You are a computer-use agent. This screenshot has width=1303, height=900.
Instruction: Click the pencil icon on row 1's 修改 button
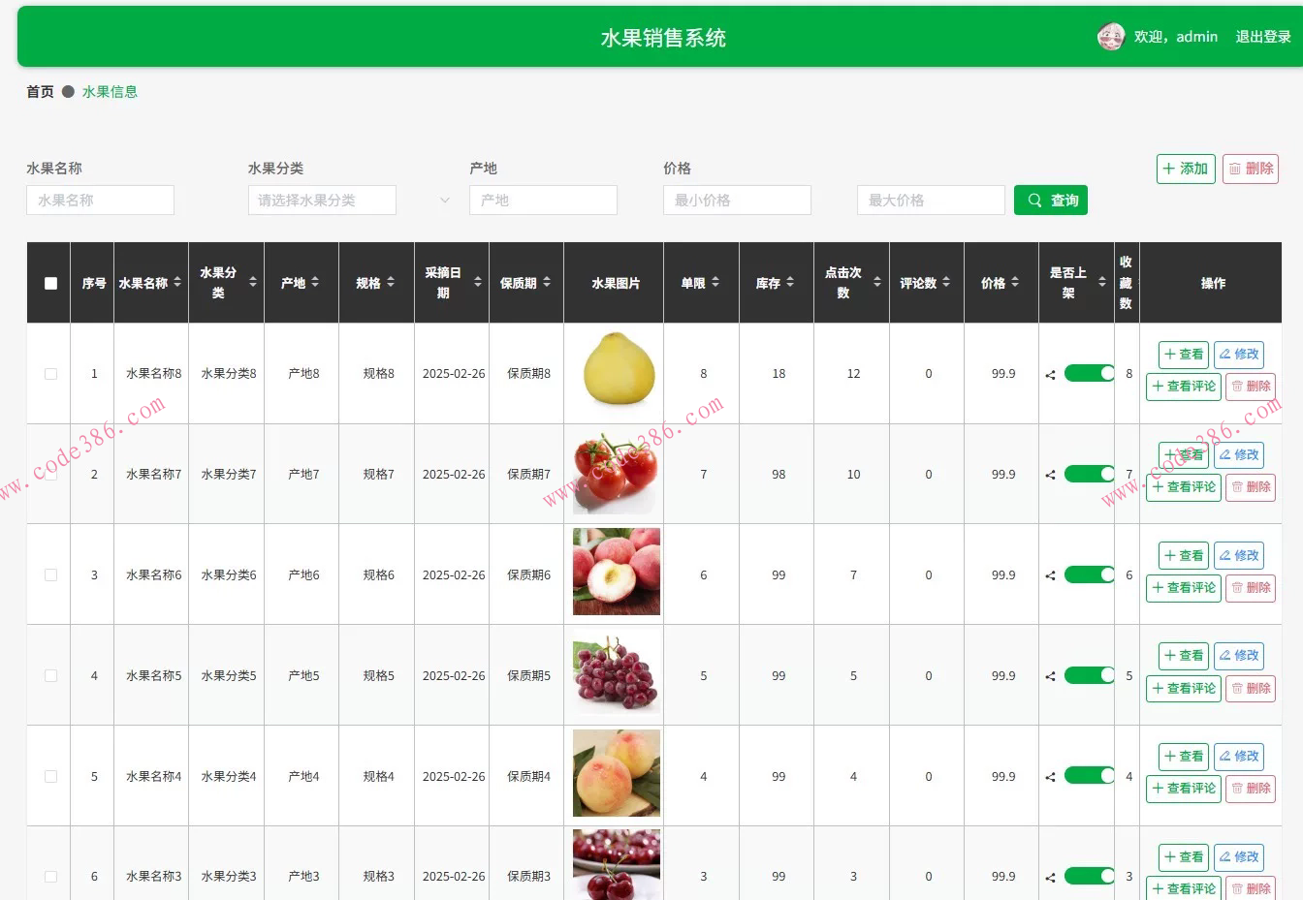point(1227,354)
